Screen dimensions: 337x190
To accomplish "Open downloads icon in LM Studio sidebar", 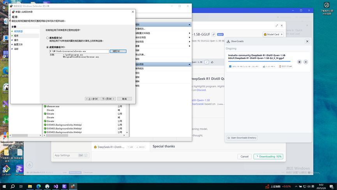I will pos(30,165).
